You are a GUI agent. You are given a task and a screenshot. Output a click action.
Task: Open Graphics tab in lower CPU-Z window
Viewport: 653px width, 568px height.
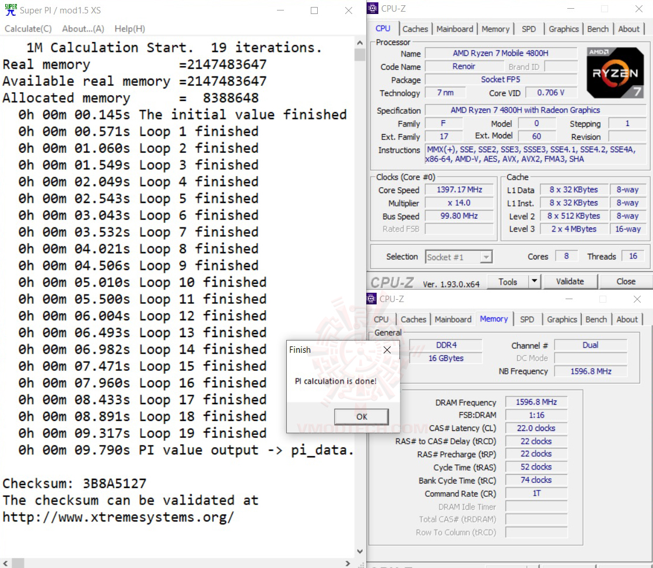click(562, 320)
